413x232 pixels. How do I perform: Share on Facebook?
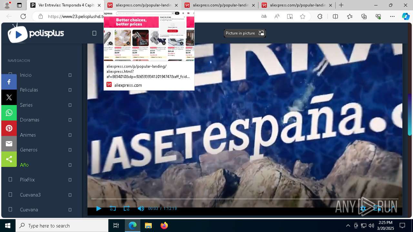click(x=9, y=82)
